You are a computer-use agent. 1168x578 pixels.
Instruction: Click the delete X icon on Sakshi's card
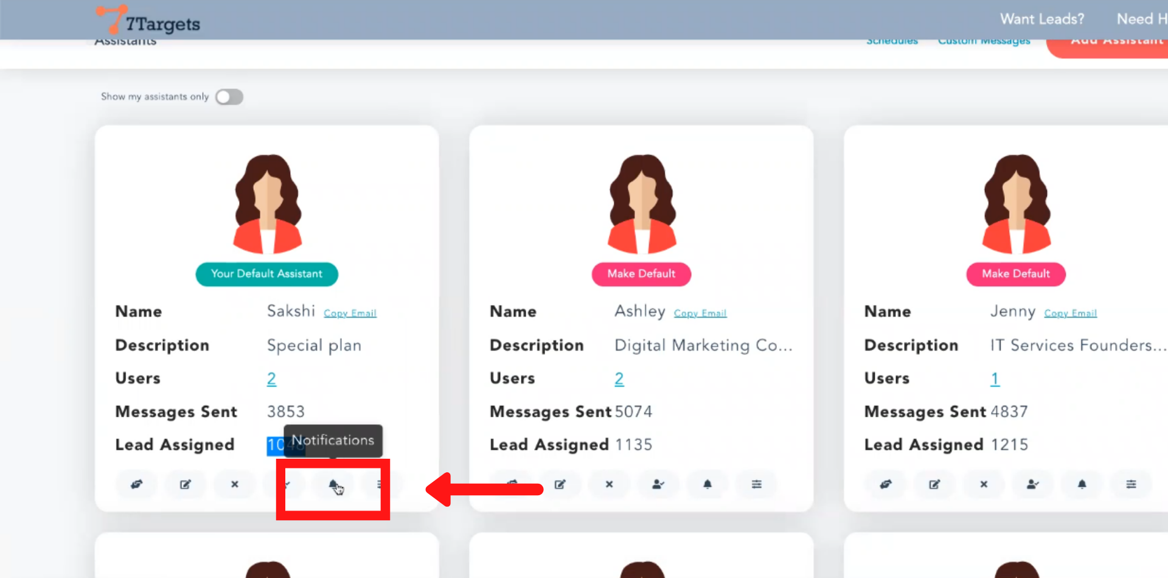pos(235,484)
